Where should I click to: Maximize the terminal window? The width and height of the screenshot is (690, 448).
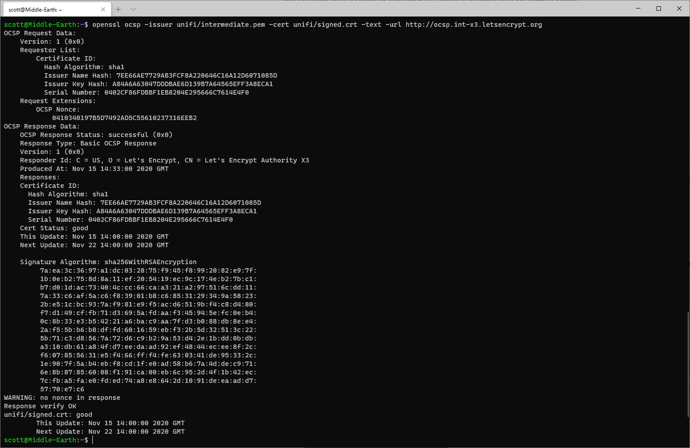(659, 8)
